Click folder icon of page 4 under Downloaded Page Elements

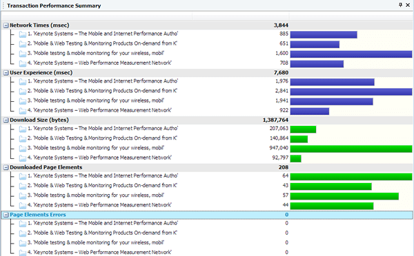(23, 206)
